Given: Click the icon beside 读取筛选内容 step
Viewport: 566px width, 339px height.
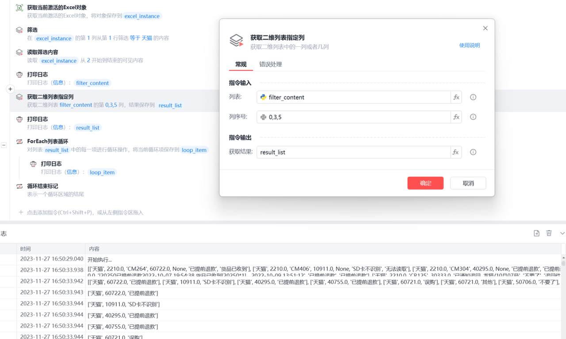Looking at the screenshot, I should [x=19, y=52].
